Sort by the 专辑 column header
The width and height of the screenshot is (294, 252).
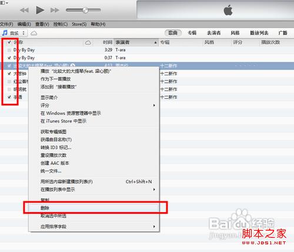coord(181,42)
